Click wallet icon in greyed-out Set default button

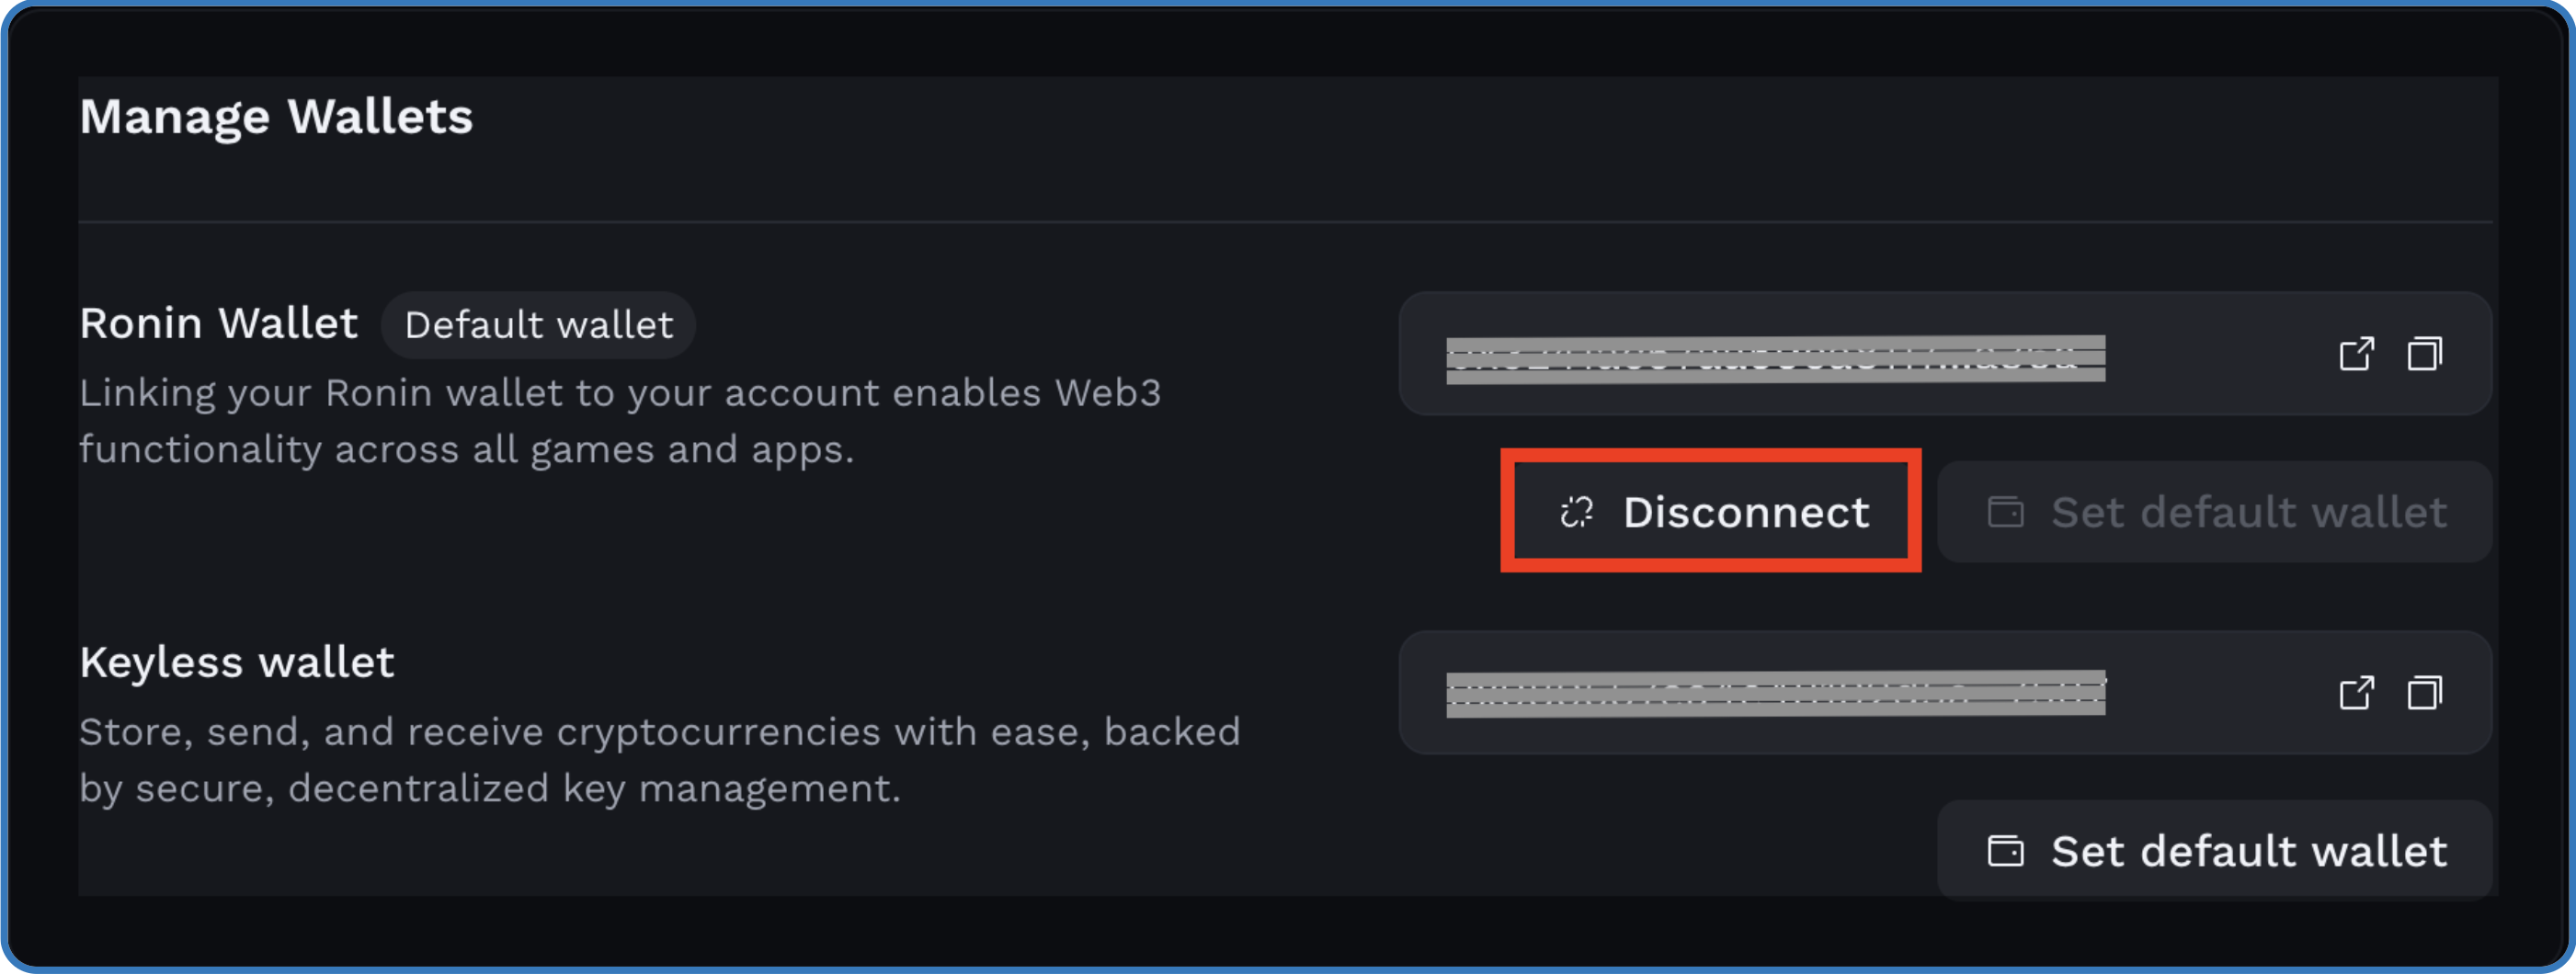(x=2005, y=513)
